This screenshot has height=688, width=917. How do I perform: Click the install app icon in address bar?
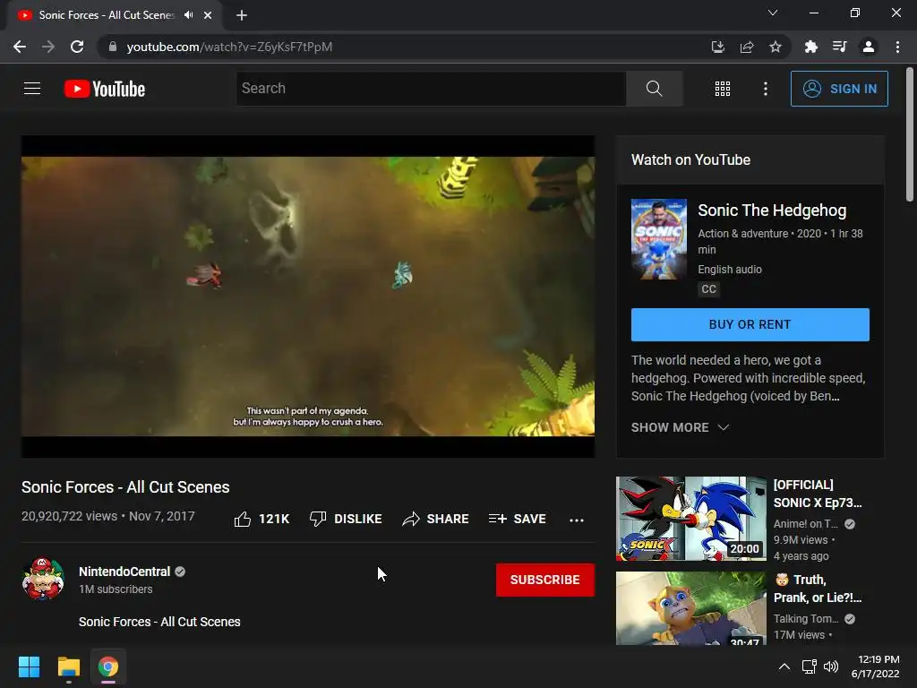pyautogui.click(x=717, y=47)
